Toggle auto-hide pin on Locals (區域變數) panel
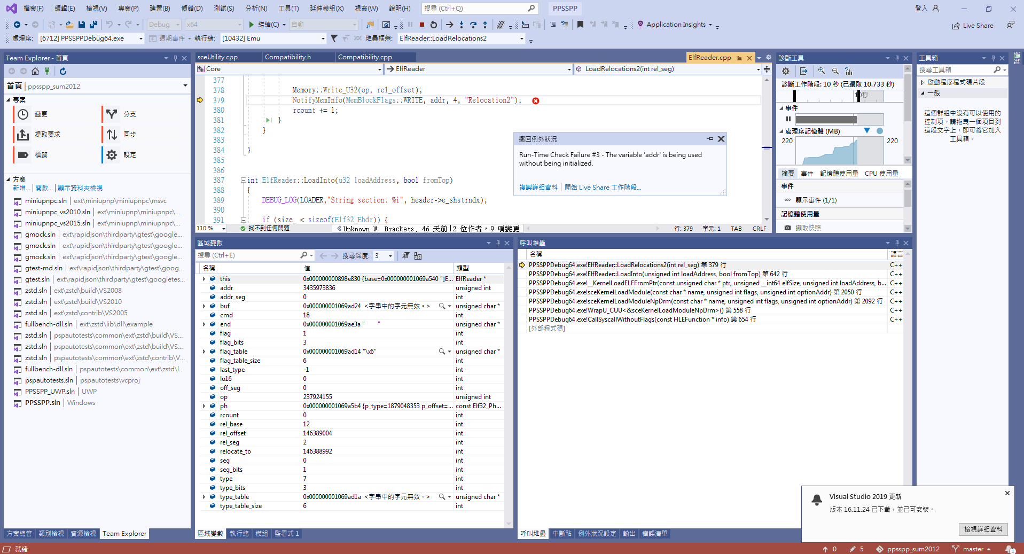The height and width of the screenshot is (554, 1024). (498, 243)
